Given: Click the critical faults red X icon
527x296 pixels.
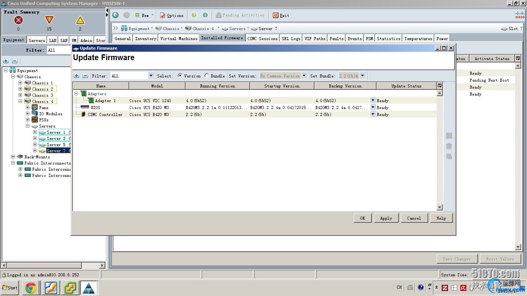Looking at the screenshot, I should [x=18, y=20].
